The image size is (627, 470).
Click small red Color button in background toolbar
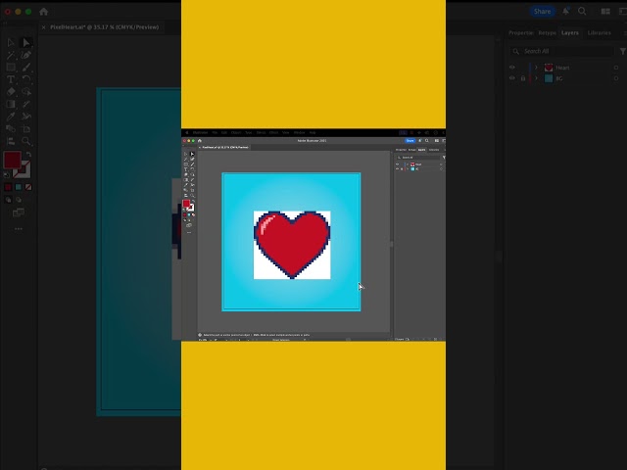[x=8, y=187]
